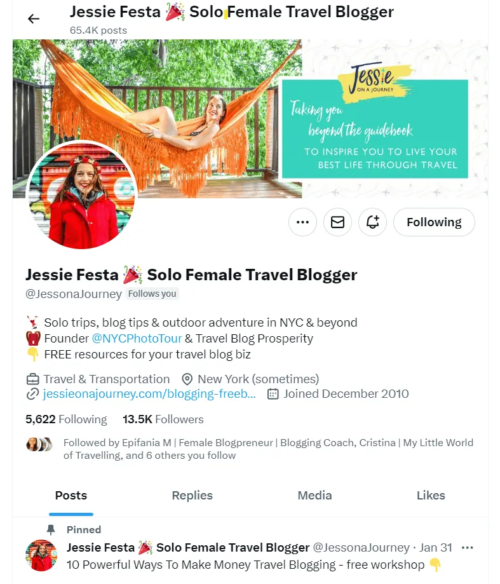This screenshot has height=584, width=500.
Task: View the Likes tab
Action: point(431,496)
